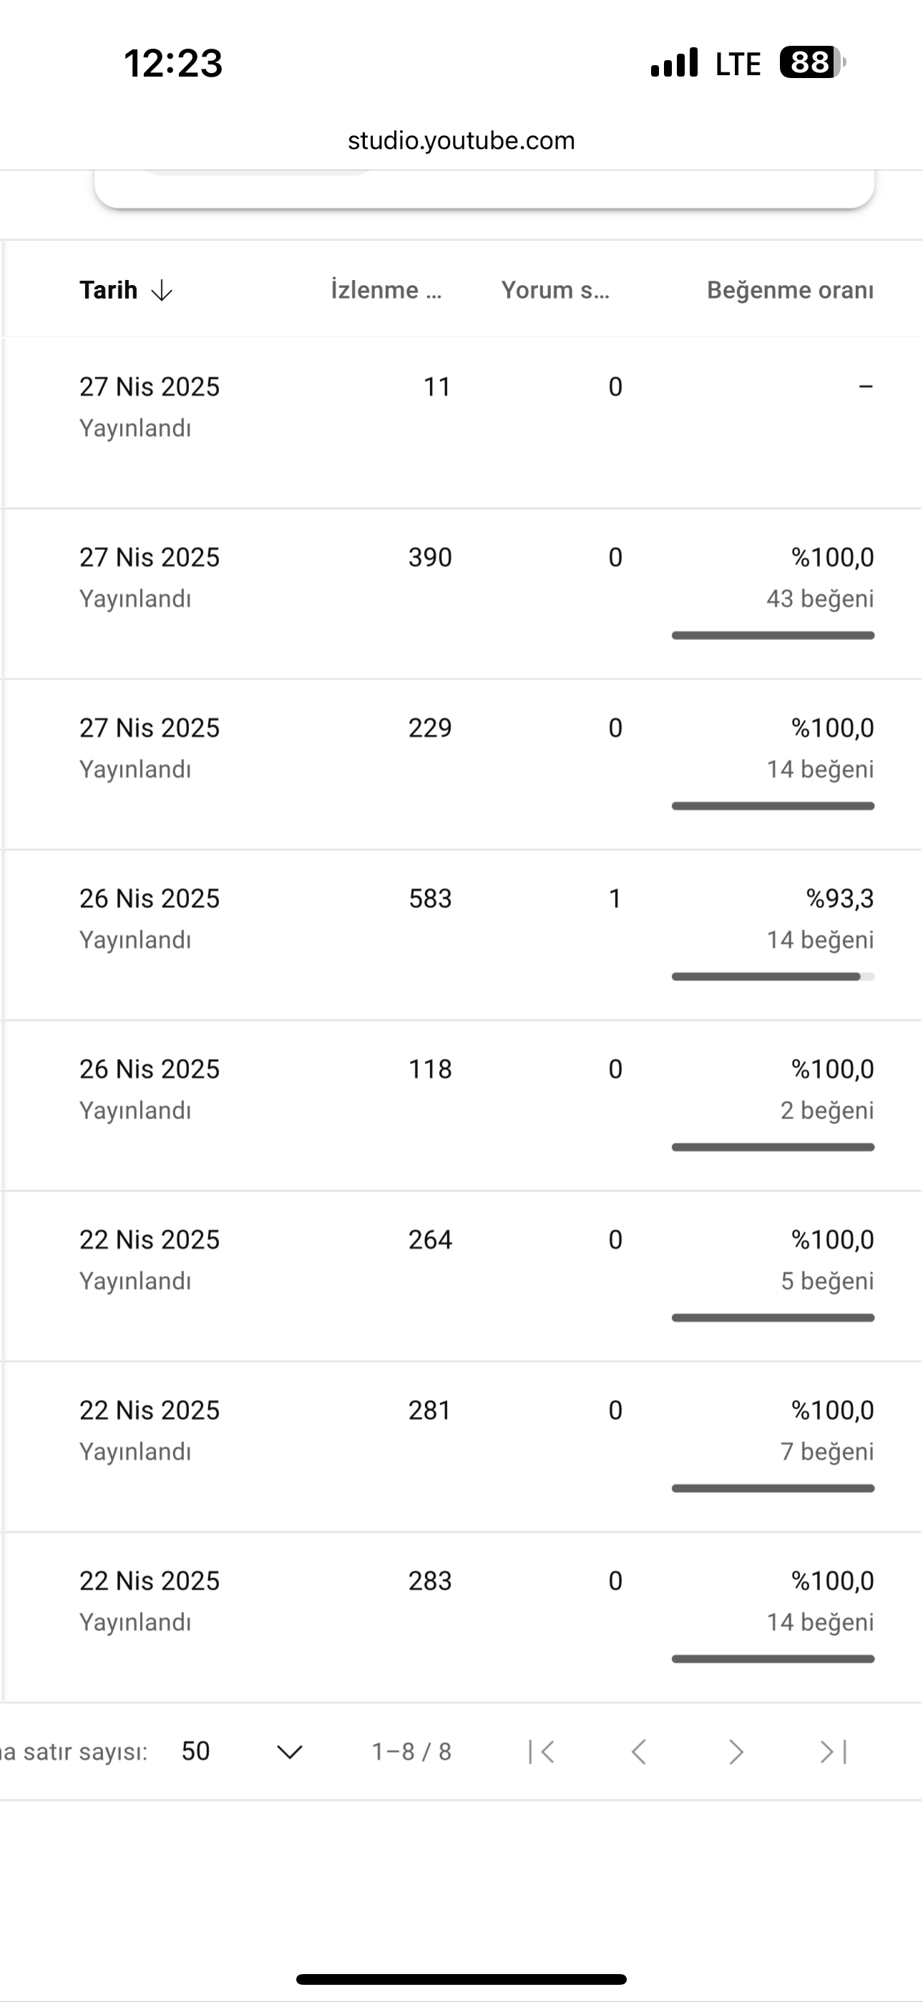923x2002 pixels.
Task: Go to first page of results
Action: tap(542, 1751)
